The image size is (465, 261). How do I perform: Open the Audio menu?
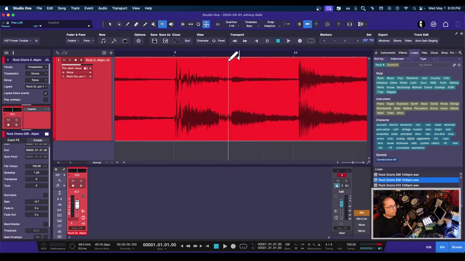pyautogui.click(x=103, y=8)
